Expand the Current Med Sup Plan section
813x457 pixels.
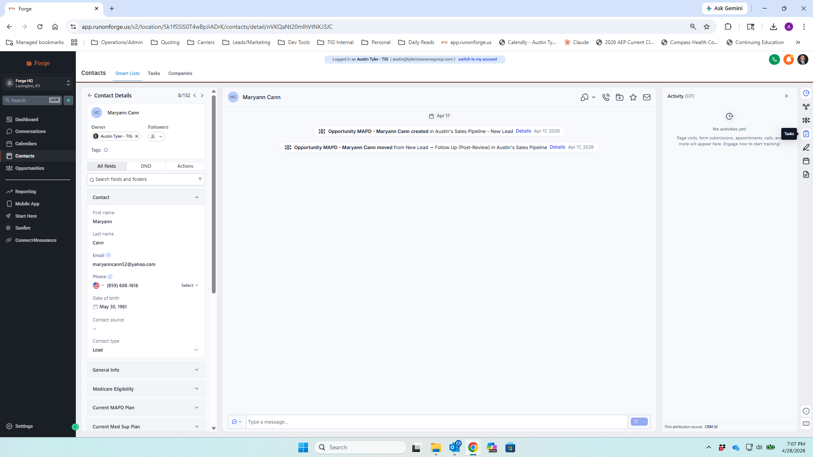pyautogui.click(x=146, y=427)
